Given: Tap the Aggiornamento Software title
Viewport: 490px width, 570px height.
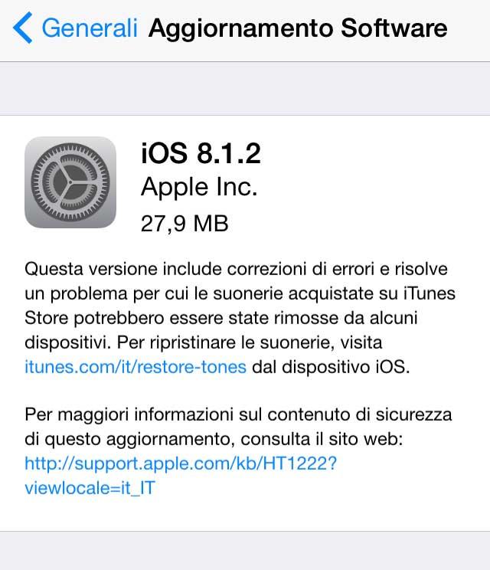Looking at the screenshot, I should [298, 28].
